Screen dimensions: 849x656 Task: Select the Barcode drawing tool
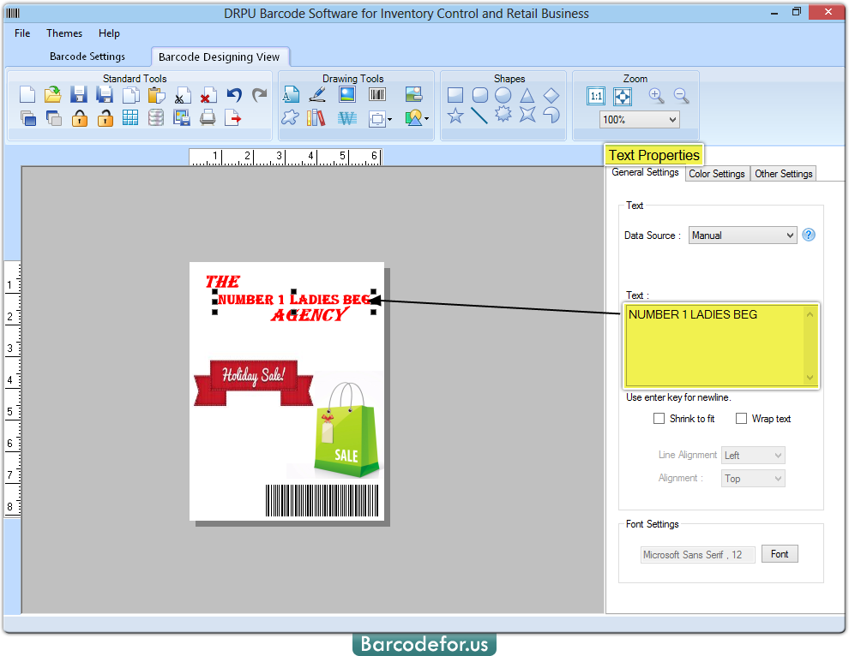(378, 94)
